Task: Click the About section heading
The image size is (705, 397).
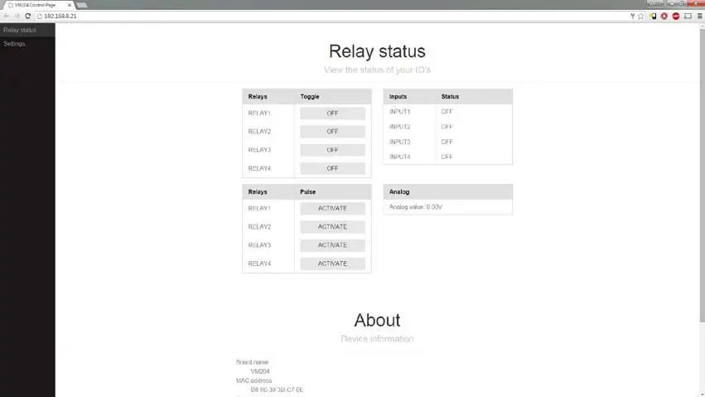Action: click(x=377, y=320)
